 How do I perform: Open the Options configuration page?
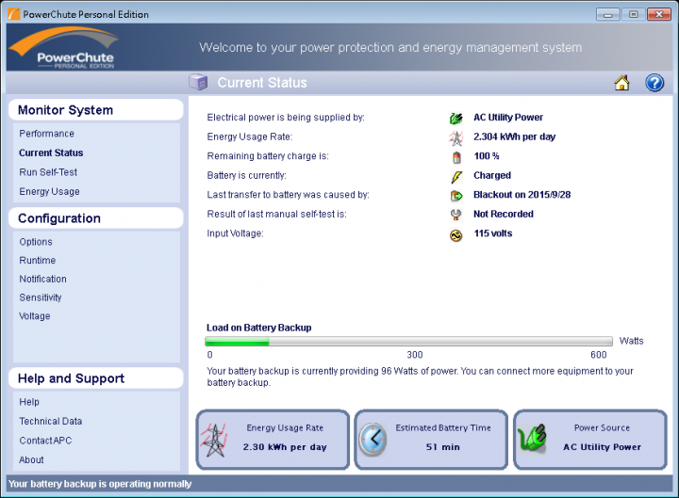point(36,242)
